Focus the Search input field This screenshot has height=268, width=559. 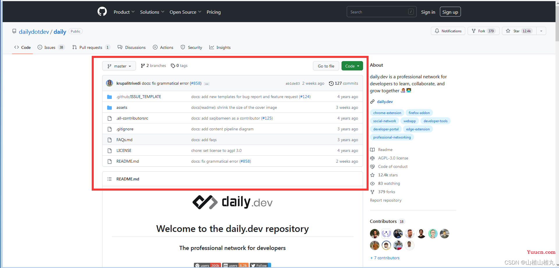pos(381,12)
